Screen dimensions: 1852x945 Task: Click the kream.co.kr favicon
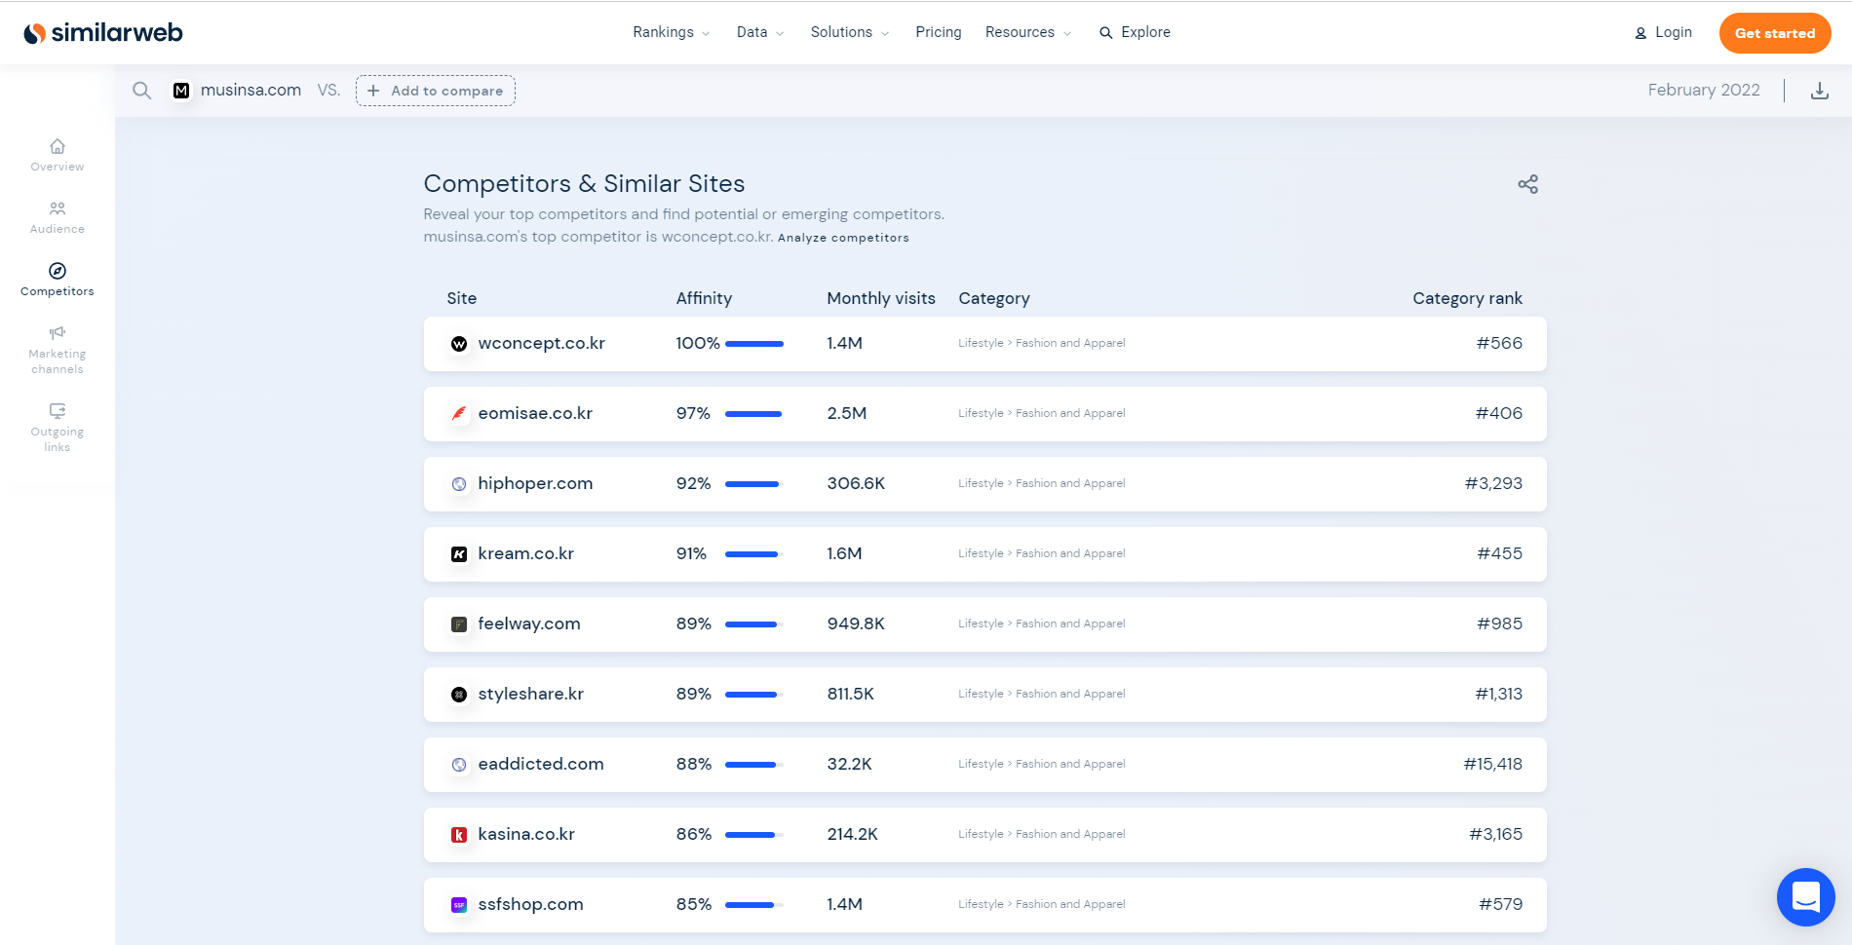[459, 554]
